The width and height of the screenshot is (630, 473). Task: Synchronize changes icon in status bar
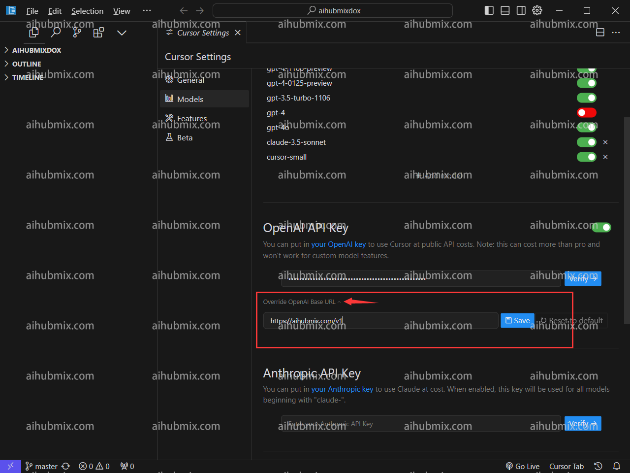(66, 466)
